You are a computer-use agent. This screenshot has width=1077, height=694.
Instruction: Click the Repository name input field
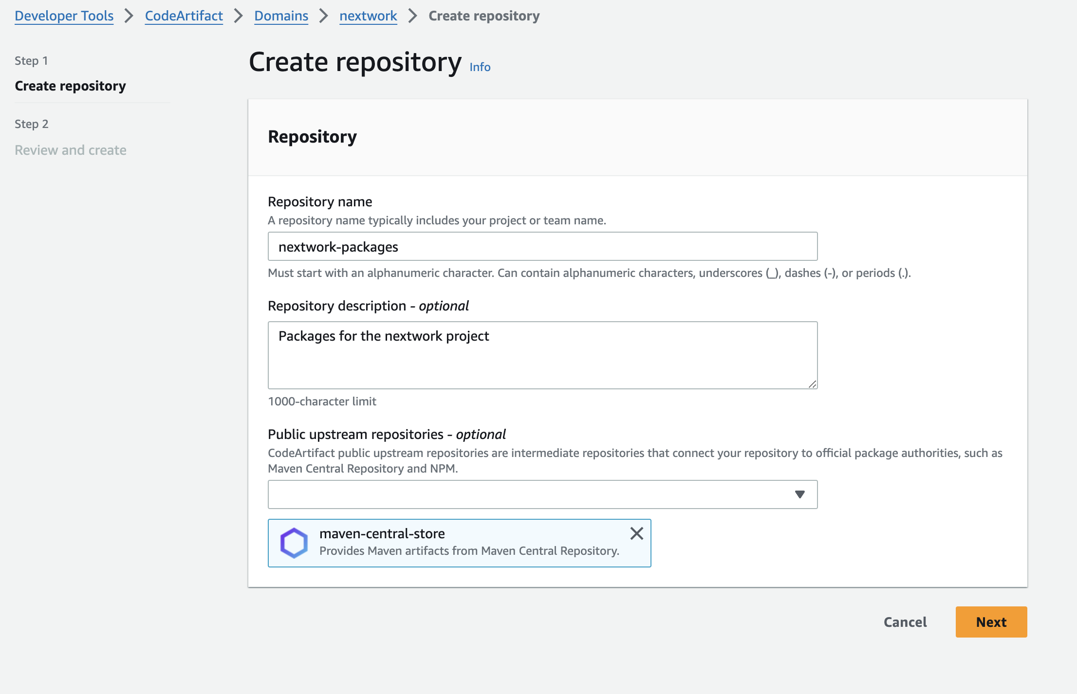542,247
